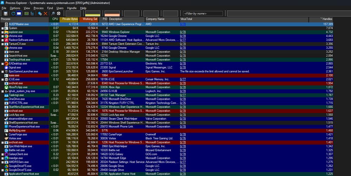Collapse the System process tree node

[x=2, y=28]
